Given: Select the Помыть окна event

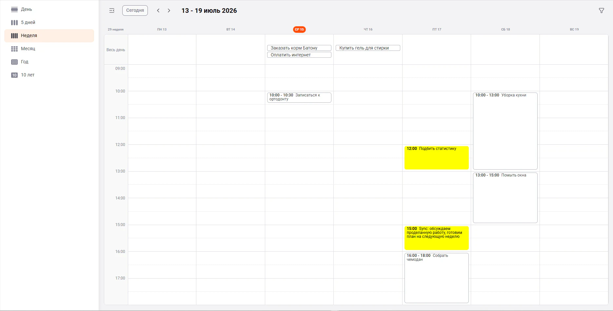Looking at the screenshot, I should click(x=505, y=198).
